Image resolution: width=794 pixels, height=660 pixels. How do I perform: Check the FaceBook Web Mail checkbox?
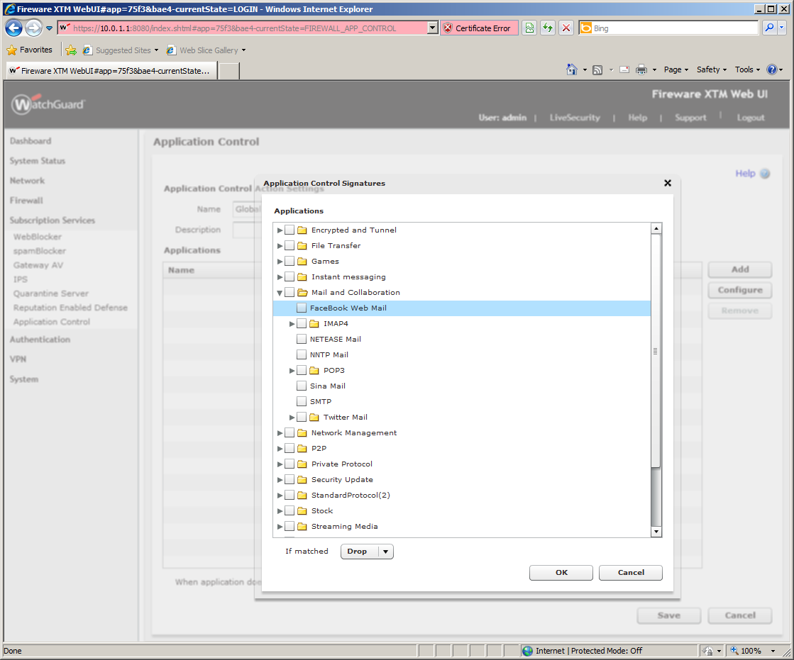tap(302, 308)
